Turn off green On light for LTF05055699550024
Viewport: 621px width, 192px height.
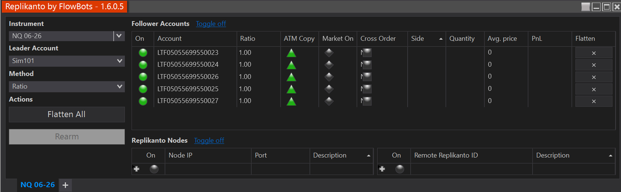143,65
